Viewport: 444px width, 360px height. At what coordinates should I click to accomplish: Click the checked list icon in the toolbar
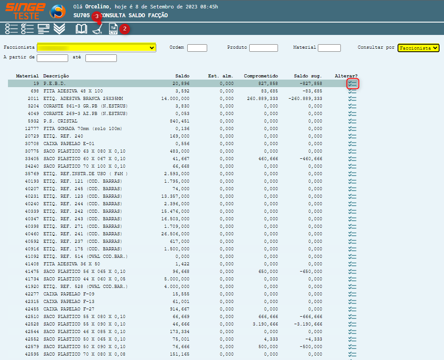[x=27, y=29]
